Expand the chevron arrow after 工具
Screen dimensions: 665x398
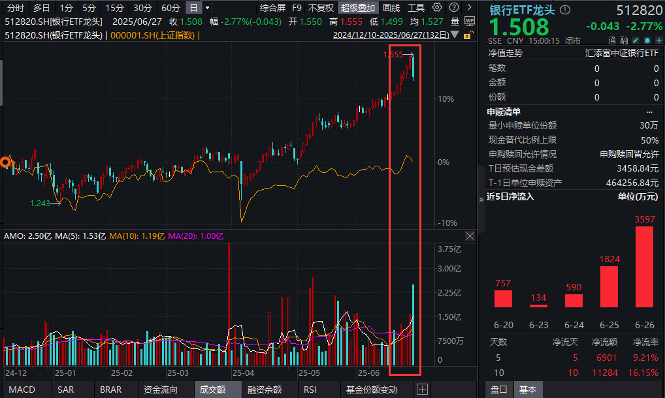(469, 7)
